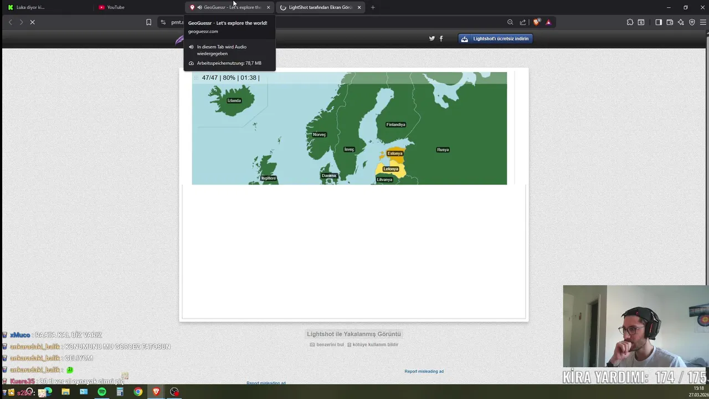Screen dimensions: 709x399
Task: Click the '47/47 | 80% | 01:38' score text
Action: tap(230, 78)
